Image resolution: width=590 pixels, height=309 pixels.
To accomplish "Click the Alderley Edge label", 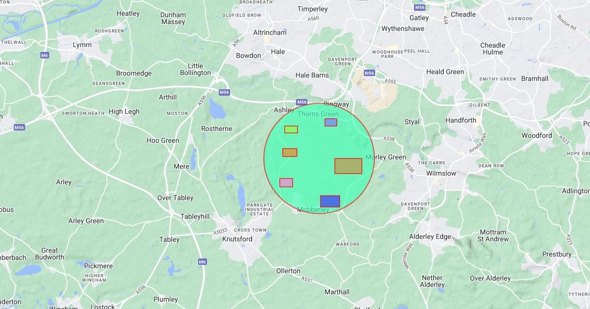I will 429,236.
